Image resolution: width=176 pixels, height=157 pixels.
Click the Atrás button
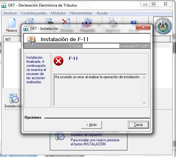point(92,125)
